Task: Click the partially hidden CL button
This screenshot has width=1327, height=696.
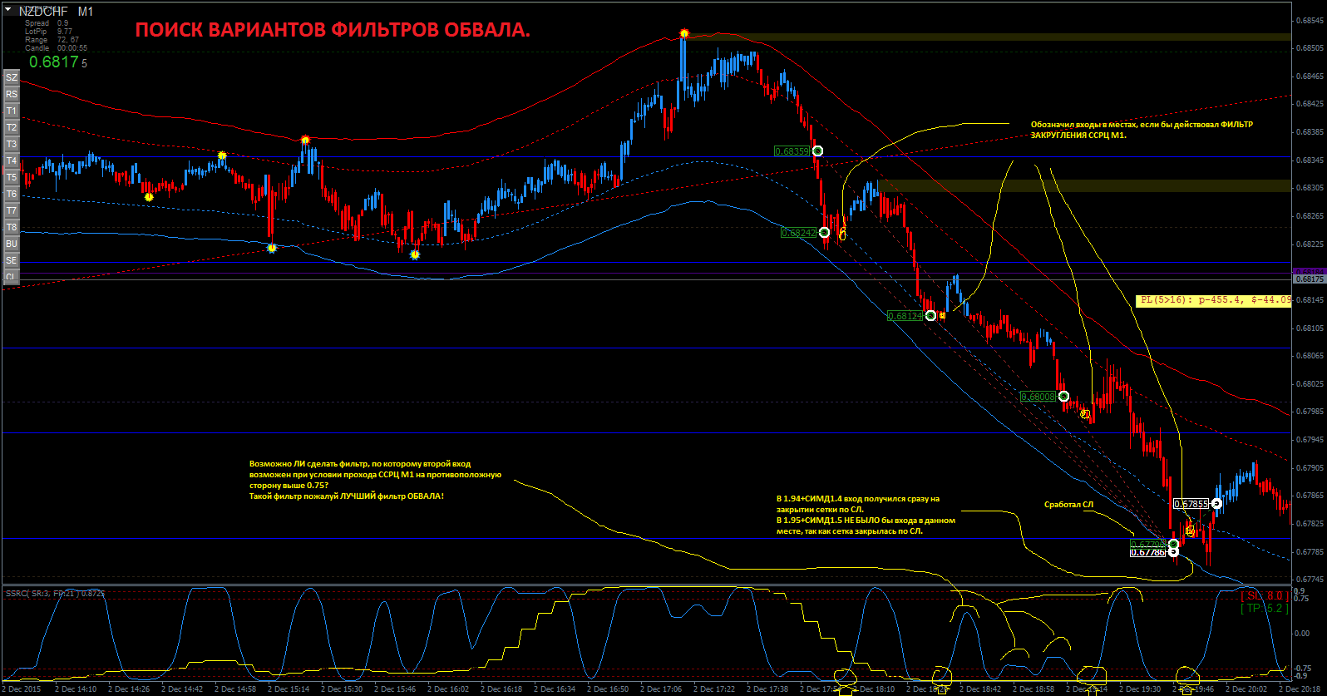Action: 12,277
